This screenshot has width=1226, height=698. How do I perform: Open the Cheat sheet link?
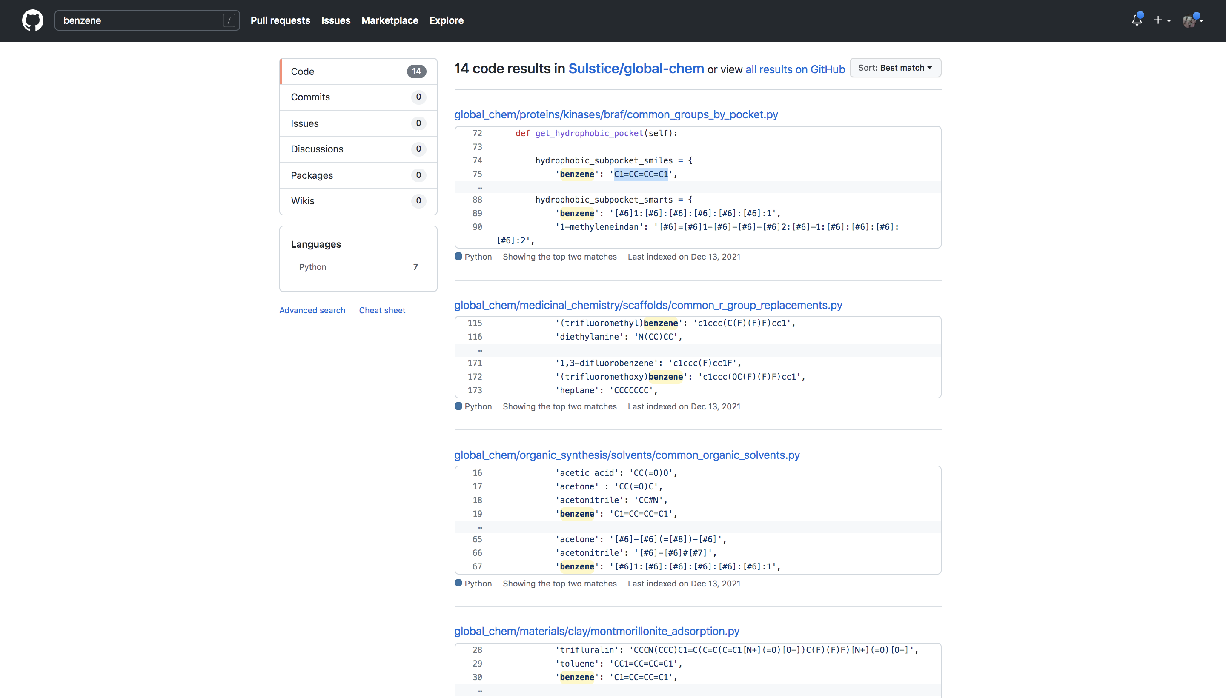pos(382,310)
